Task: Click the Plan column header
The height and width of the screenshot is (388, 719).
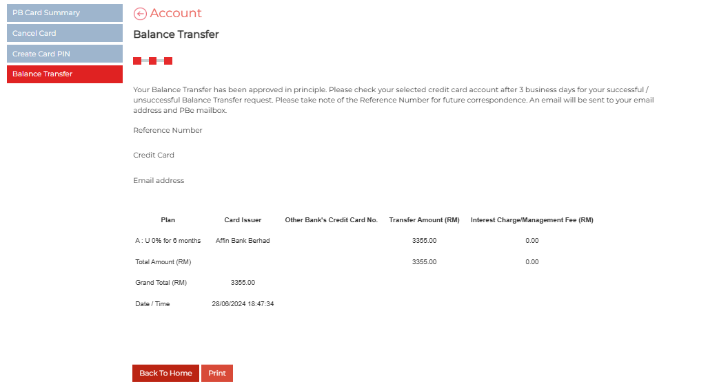Action: click(168, 220)
